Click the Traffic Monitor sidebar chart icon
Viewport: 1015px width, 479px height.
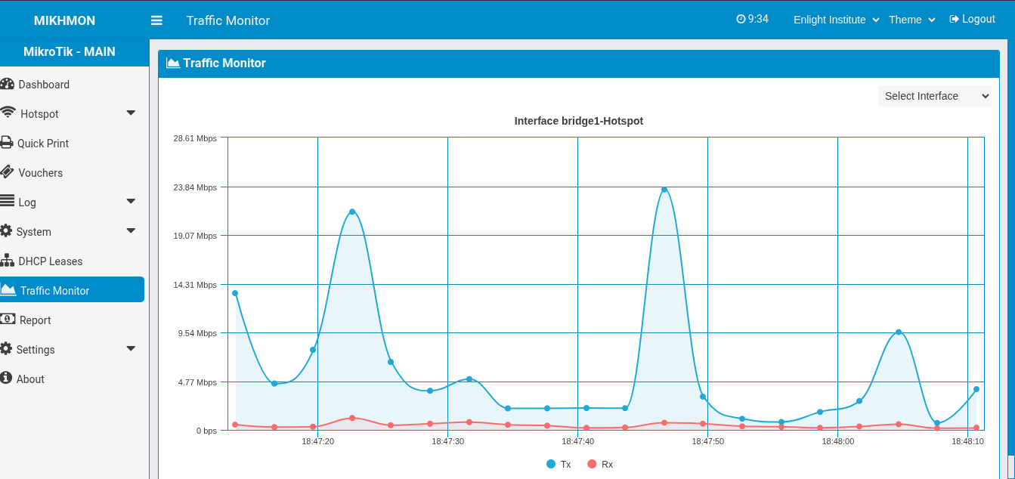(8, 289)
